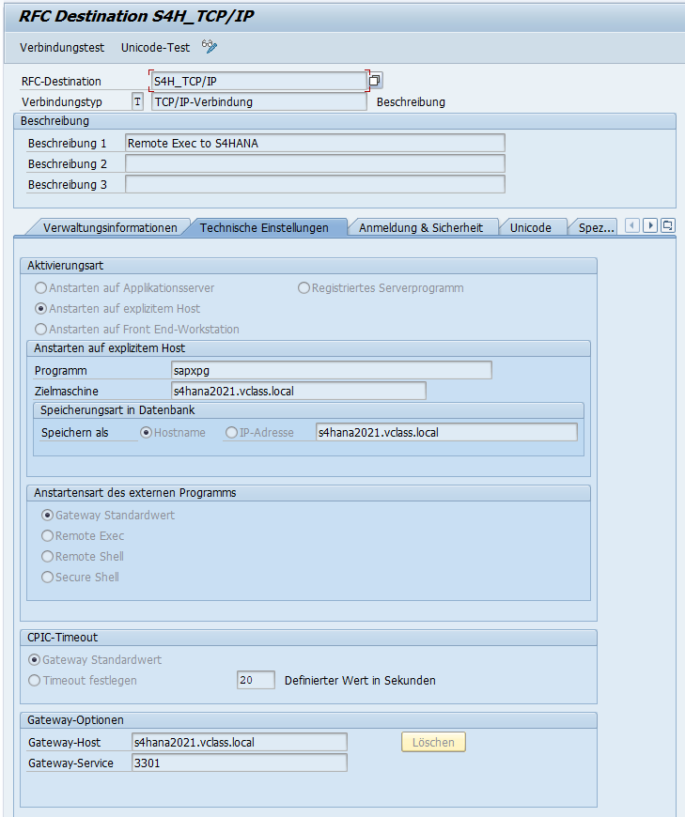The width and height of the screenshot is (685, 817).
Task: Click the Aktivierungsart group header
Action: (x=308, y=266)
